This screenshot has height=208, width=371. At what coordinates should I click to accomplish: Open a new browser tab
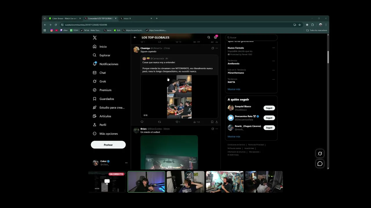pyautogui.click(x=157, y=18)
